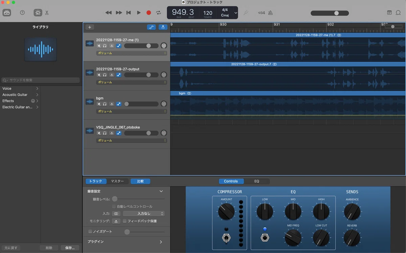Solo the 20221128-1159-27-me (1) track

point(105,46)
